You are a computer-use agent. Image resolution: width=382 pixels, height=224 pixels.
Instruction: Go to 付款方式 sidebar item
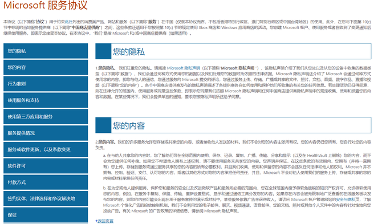(46, 182)
